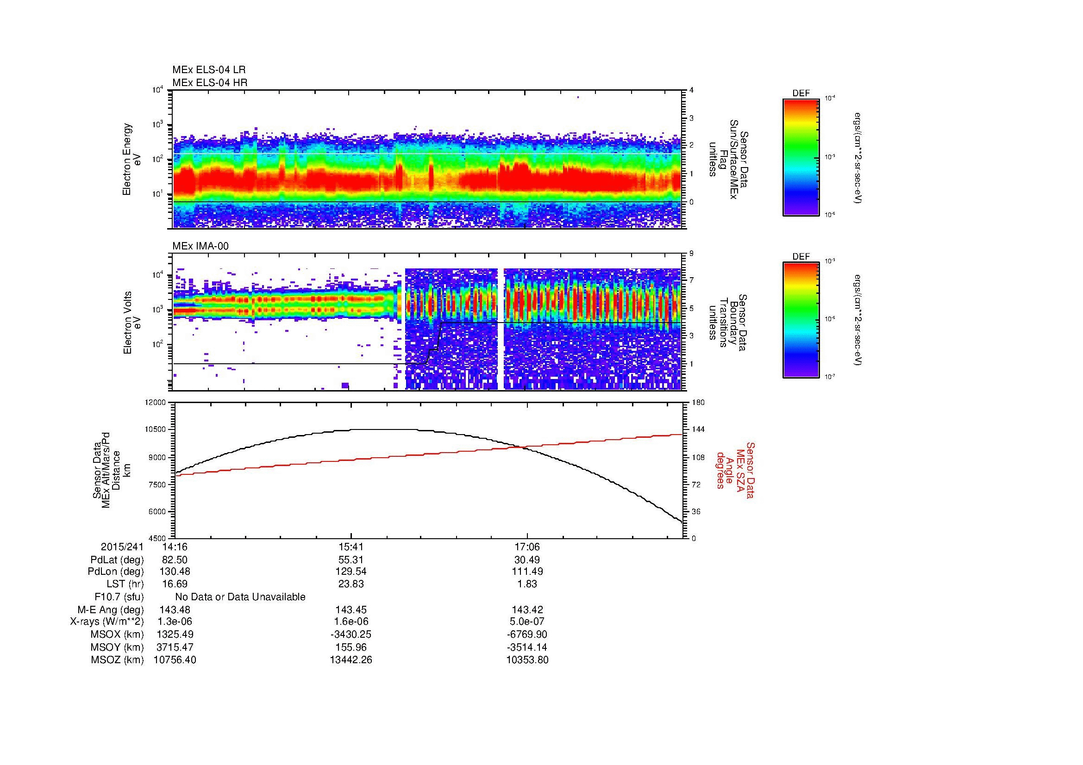Click the 'MSOY (km)' row label

(x=118, y=647)
